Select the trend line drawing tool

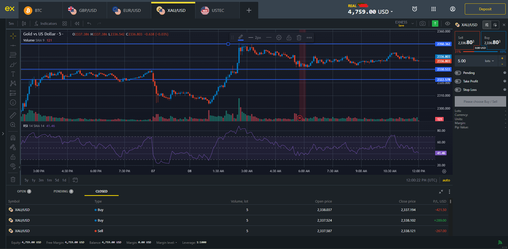[13, 45]
